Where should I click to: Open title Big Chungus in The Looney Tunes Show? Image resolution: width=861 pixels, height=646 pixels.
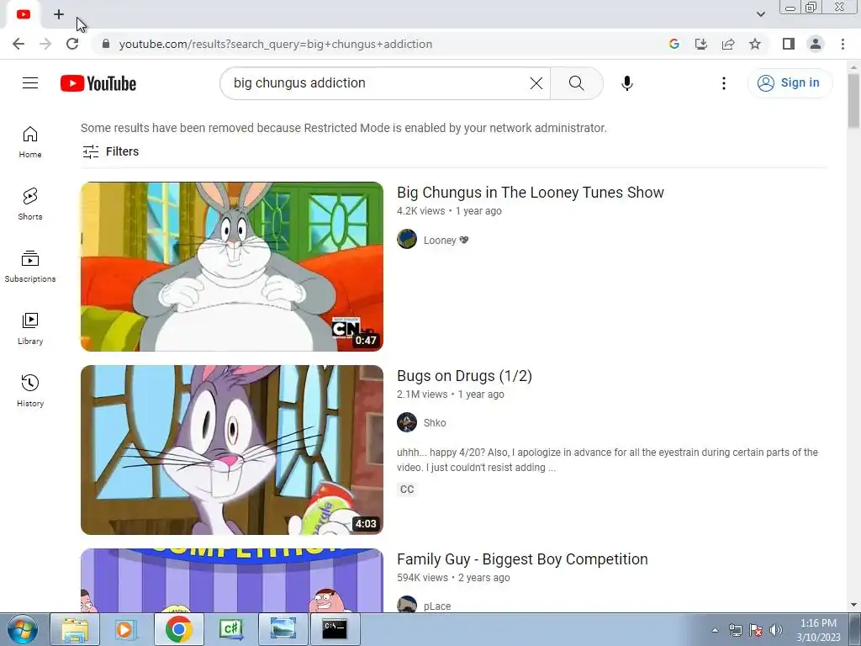tap(531, 193)
